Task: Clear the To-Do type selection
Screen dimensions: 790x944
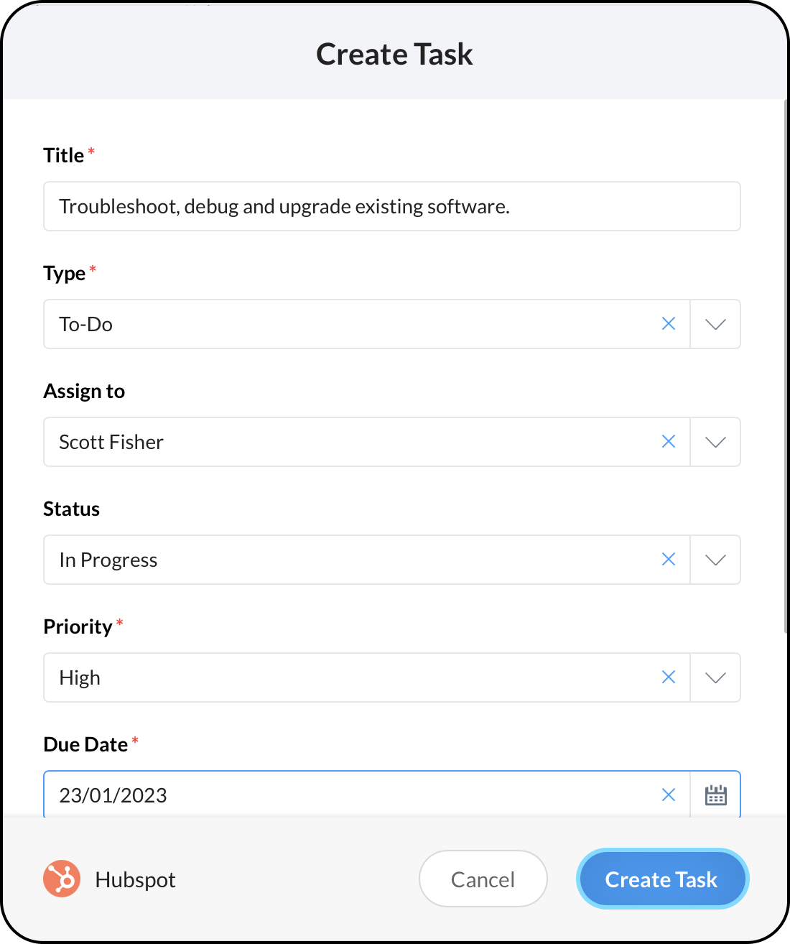Action: point(668,324)
